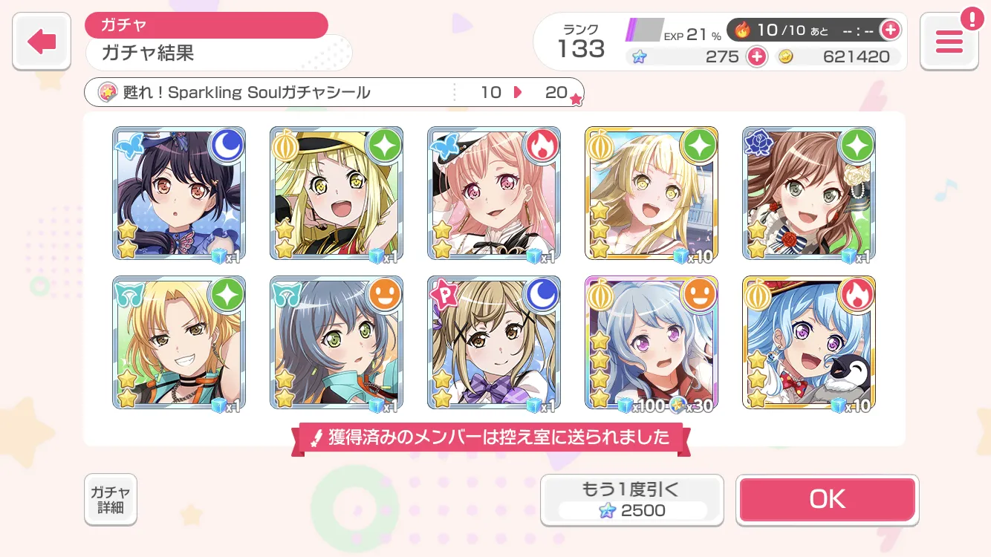Select the black twin-tail girl card with moon icon
This screenshot has height=557, width=991.
(x=179, y=193)
